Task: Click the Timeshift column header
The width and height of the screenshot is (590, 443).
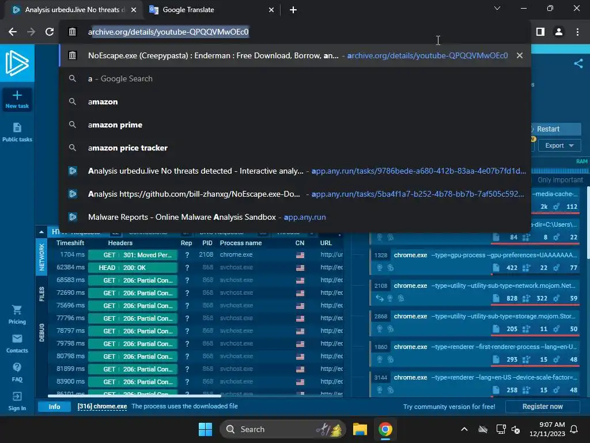Action: (70, 243)
